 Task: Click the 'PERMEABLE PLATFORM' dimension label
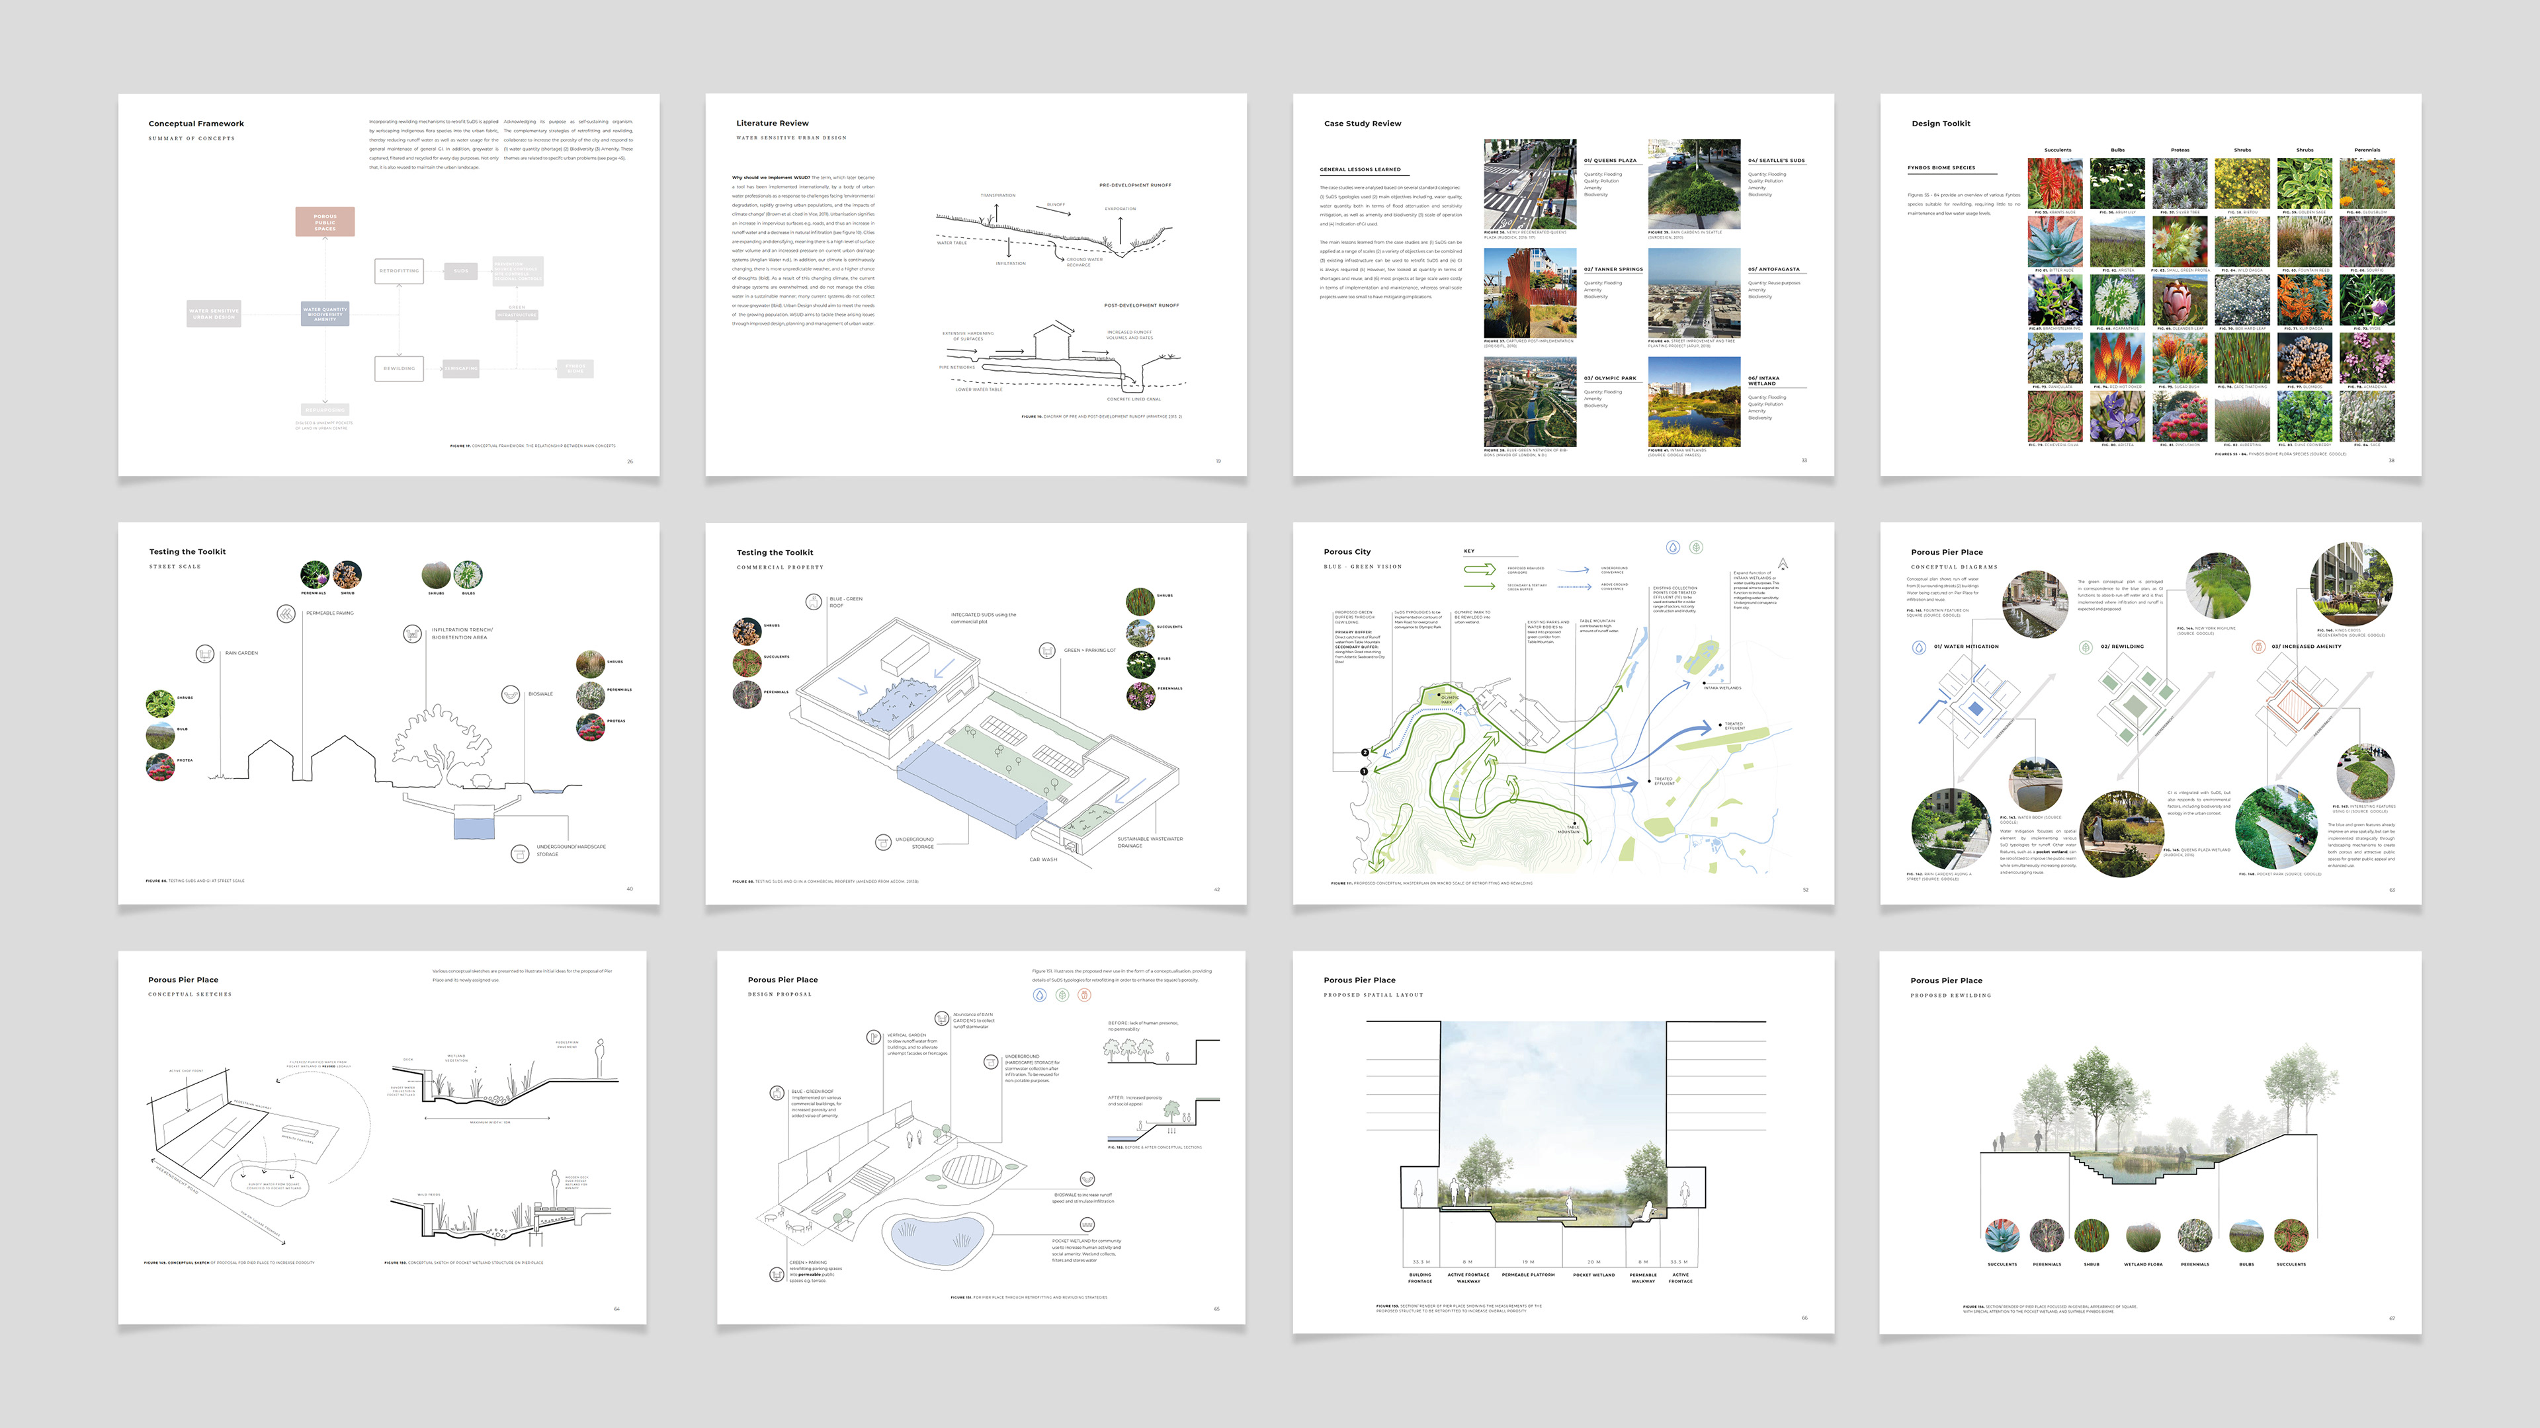1527,1274
